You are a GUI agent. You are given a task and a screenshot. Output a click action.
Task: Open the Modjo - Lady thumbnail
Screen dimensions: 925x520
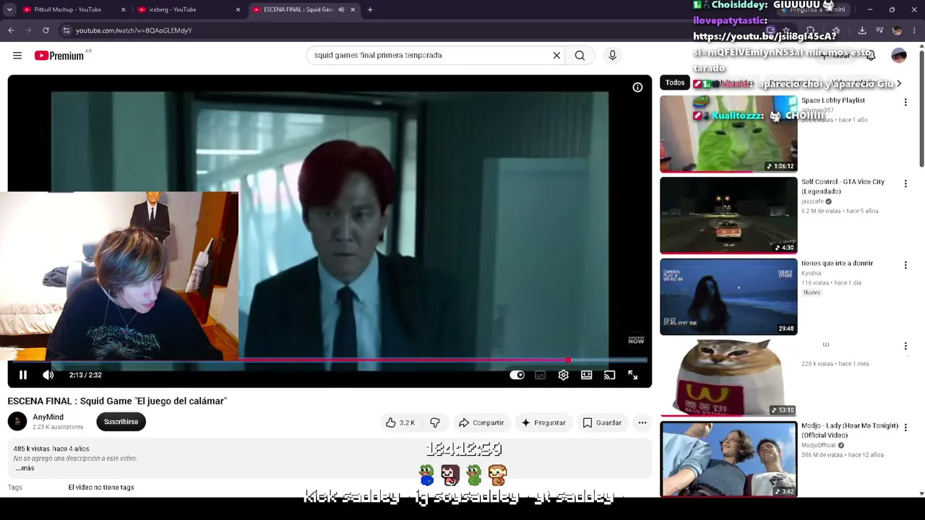coord(728,459)
